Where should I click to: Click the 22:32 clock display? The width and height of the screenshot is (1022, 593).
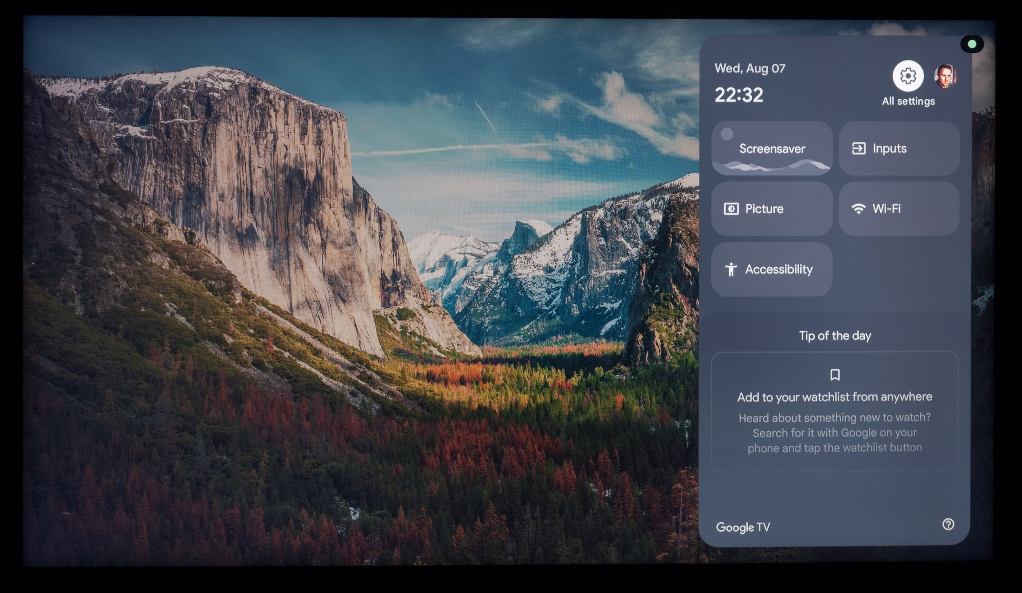point(739,95)
